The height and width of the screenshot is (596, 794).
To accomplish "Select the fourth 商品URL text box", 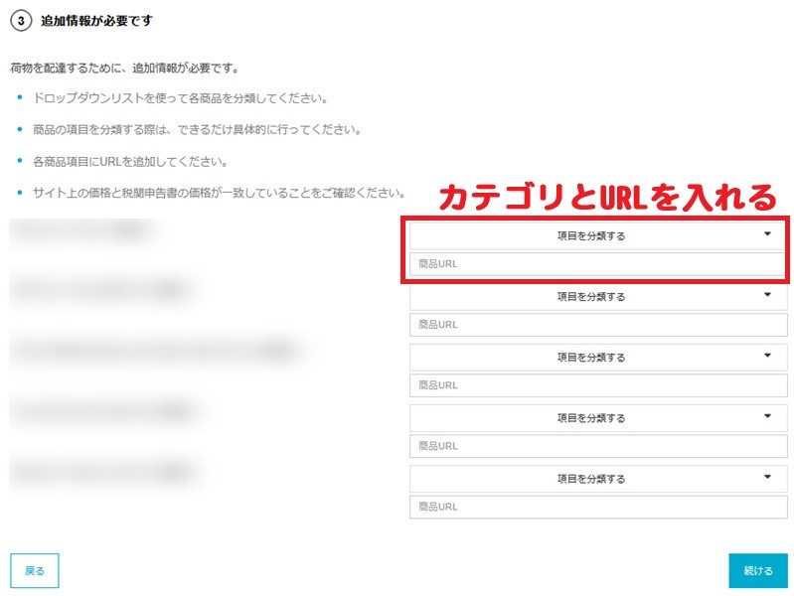I will tap(596, 446).
